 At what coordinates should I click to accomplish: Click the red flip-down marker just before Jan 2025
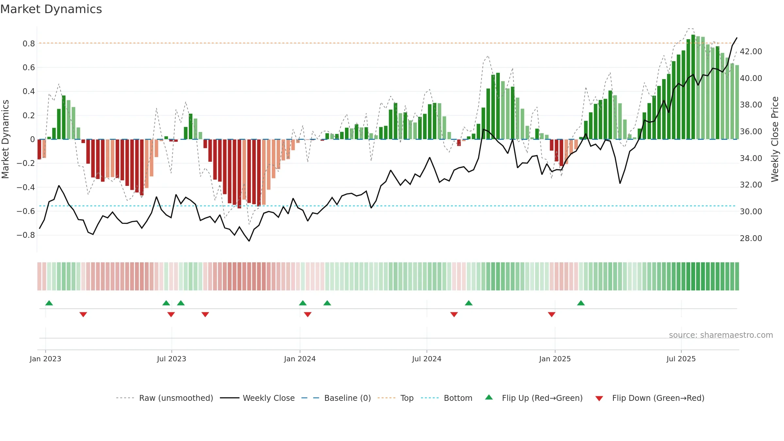click(552, 315)
